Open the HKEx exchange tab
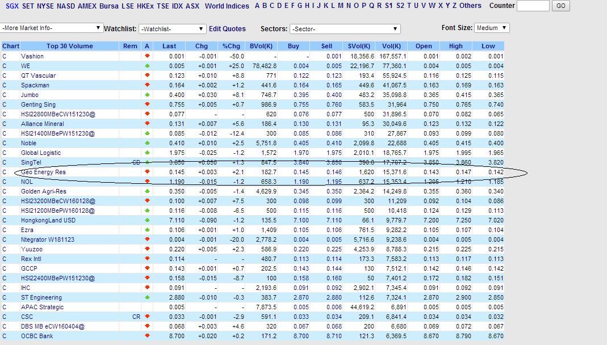 [145, 6]
